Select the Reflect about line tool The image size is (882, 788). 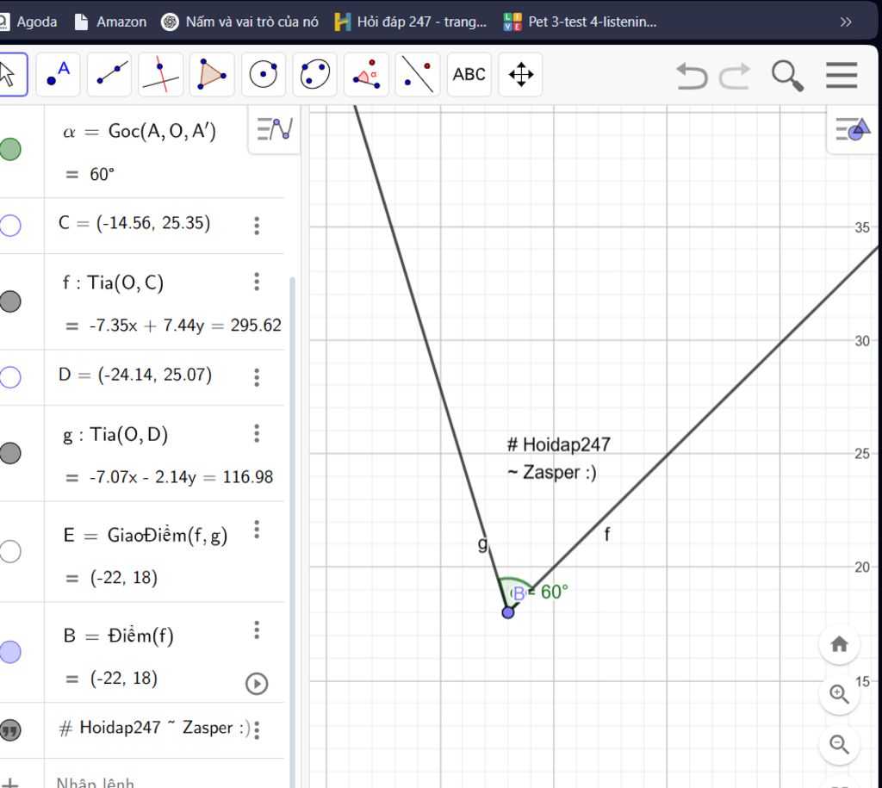(x=418, y=75)
